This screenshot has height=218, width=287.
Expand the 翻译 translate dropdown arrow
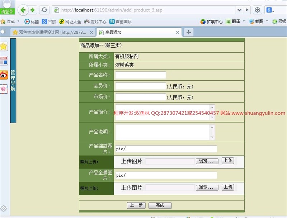(244, 22)
